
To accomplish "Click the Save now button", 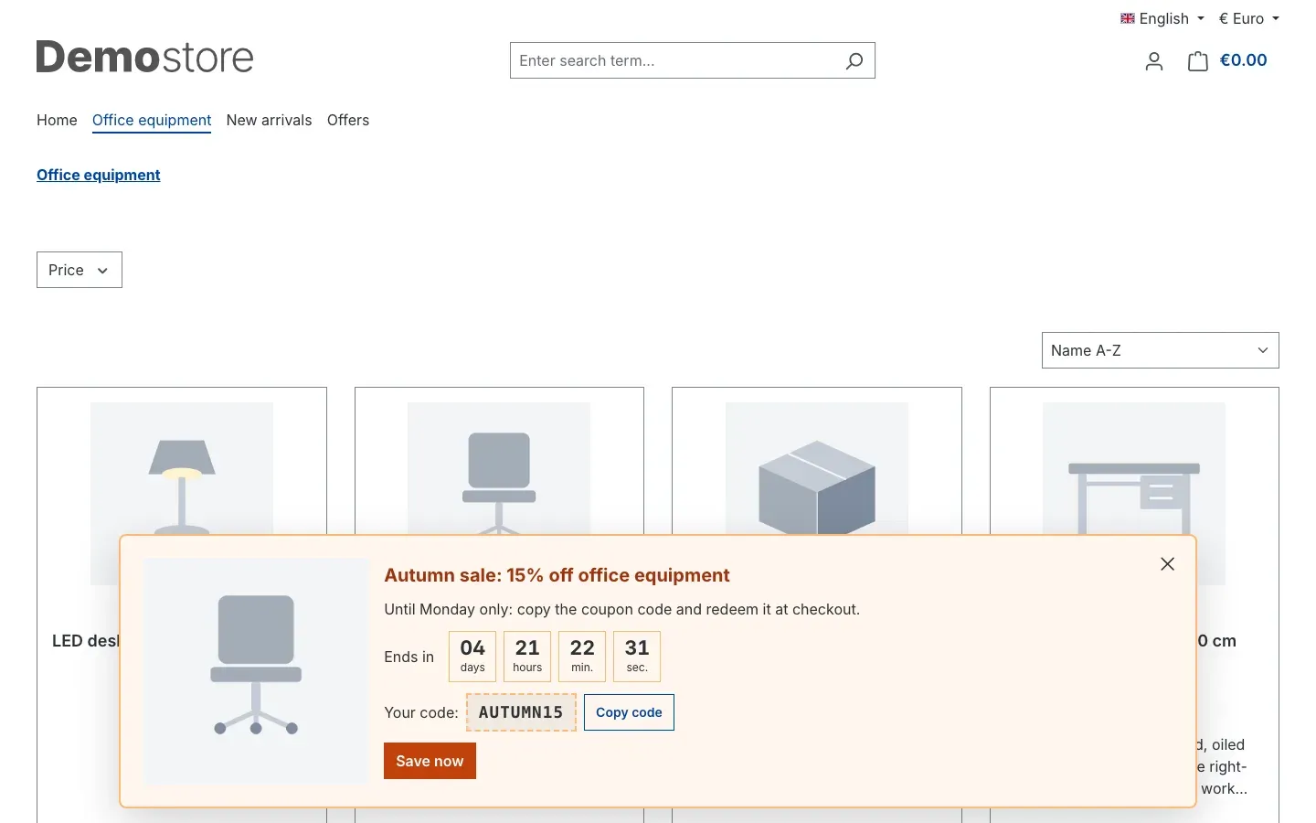I will click(430, 761).
